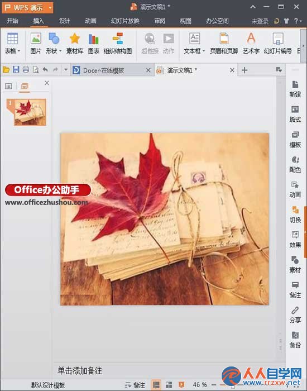Switch to the 设计 ribbon tab

[64, 21]
